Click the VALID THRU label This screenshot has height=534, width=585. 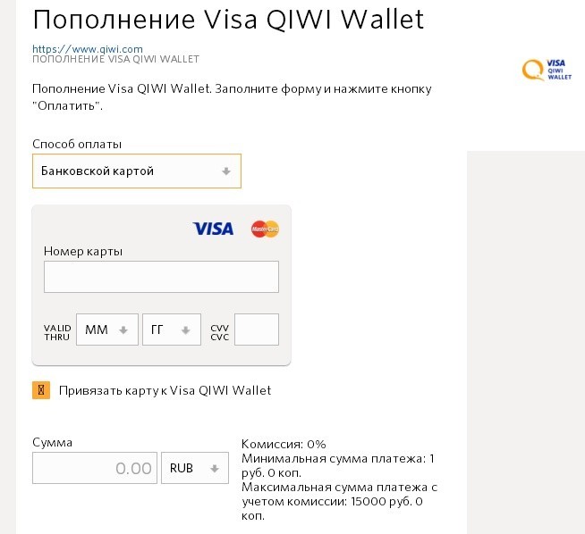[57, 332]
